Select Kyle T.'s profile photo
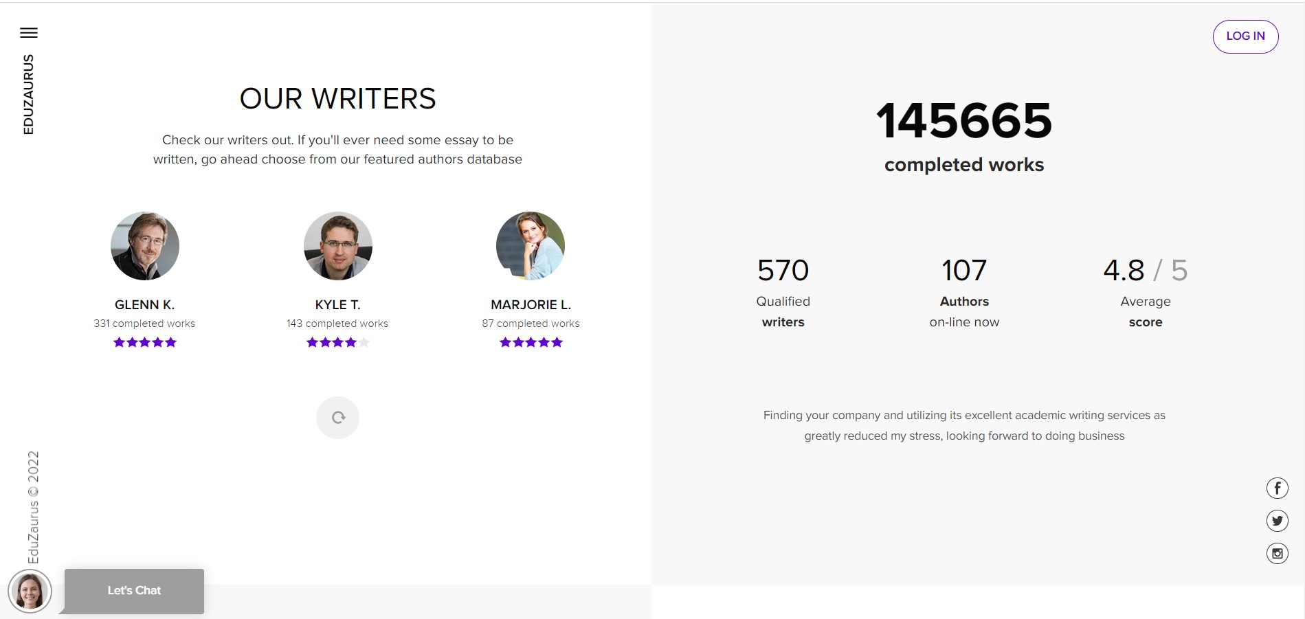This screenshot has height=619, width=1305. click(337, 246)
